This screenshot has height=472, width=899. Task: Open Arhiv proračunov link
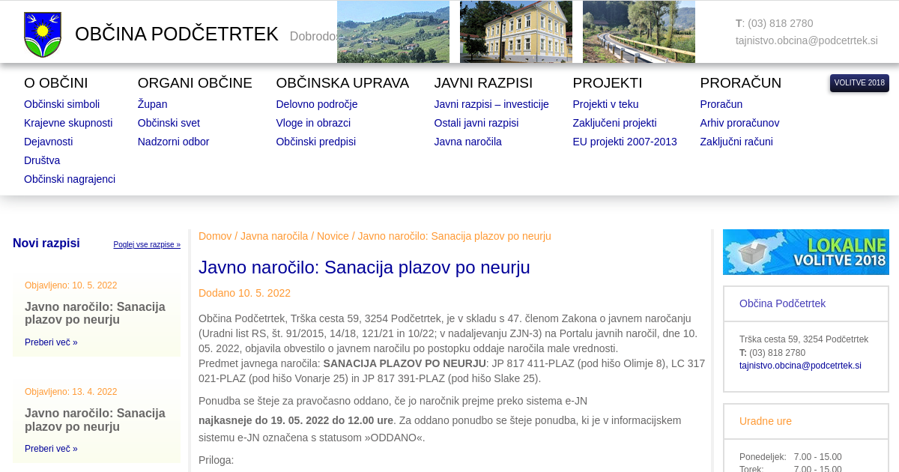point(739,123)
